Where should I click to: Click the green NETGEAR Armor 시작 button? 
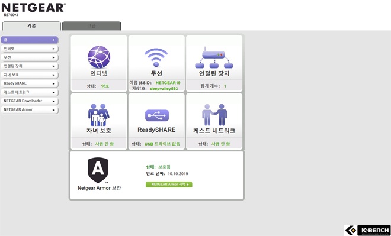coord(169,185)
